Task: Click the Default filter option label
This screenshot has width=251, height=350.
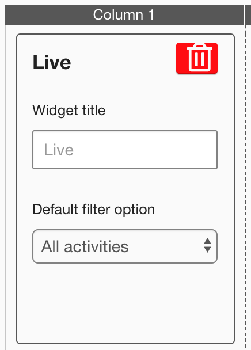Action: 94,210
